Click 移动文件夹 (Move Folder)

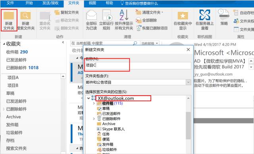point(67,20)
